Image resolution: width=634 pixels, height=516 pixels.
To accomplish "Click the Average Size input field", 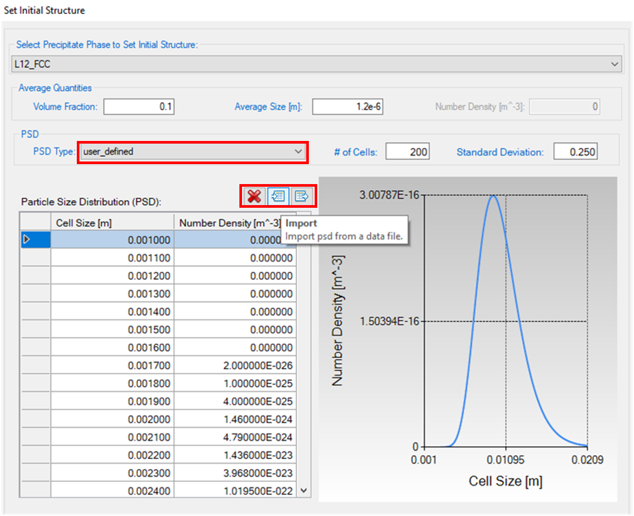I will 347,107.
